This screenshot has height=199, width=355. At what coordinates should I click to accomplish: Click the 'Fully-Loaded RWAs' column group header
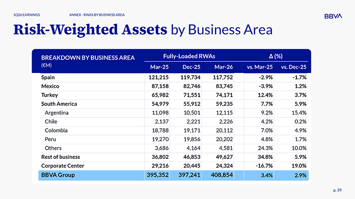pyautogui.click(x=189, y=56)
